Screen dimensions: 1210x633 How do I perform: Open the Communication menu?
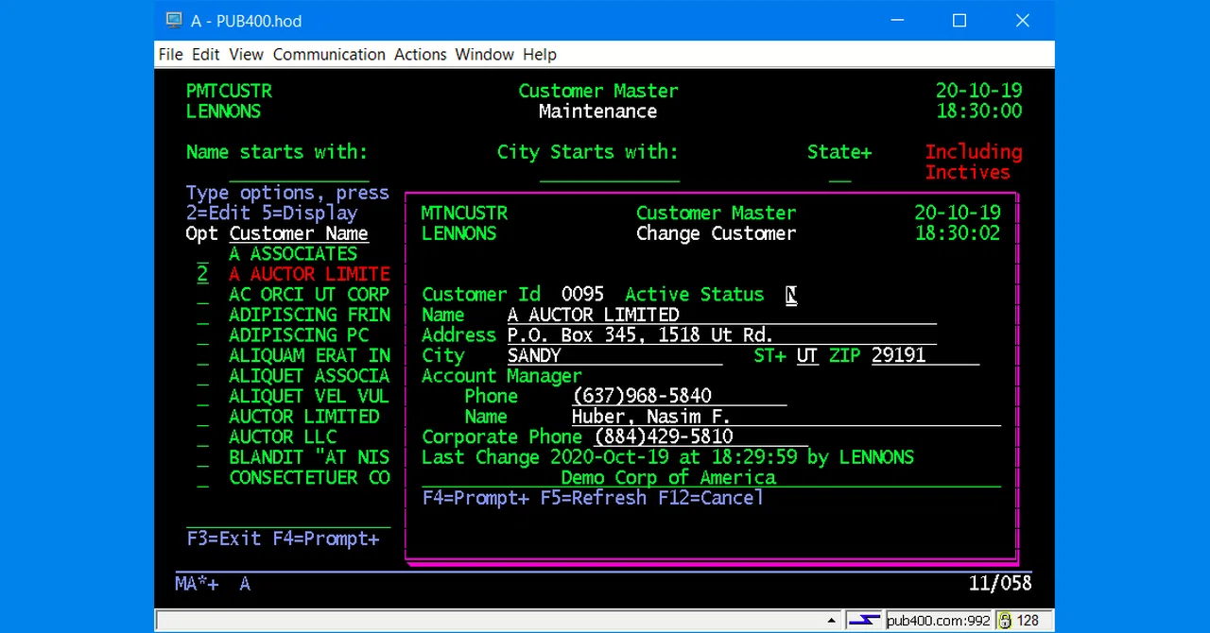tap(329, 54)
